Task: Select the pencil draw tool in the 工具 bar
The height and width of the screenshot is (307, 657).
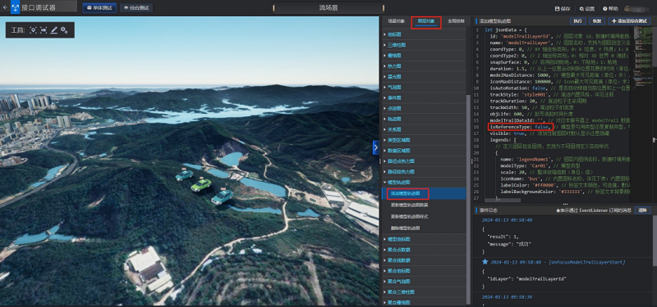Action: click(53, 30)
